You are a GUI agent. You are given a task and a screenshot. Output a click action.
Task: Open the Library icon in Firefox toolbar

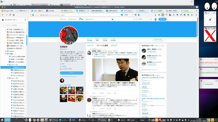159,15
